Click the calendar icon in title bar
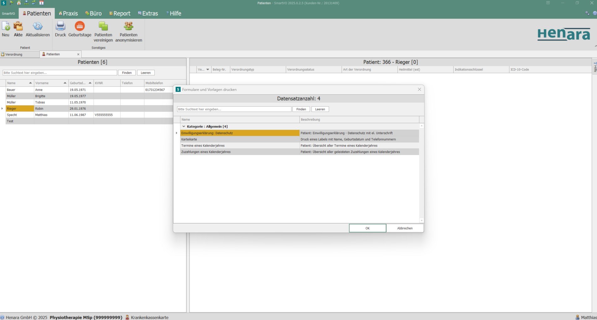This screenshot has width=597, height=320. [41, 3]
